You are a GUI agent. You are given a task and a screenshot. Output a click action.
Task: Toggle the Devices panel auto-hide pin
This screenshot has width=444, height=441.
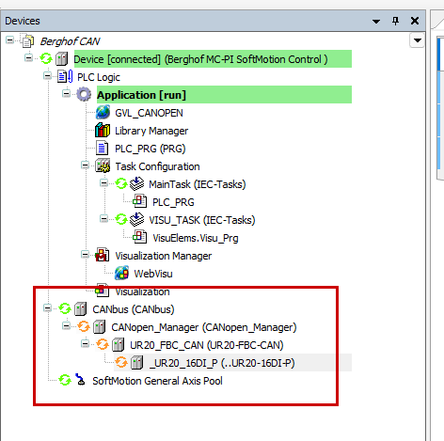coord(395,21)
